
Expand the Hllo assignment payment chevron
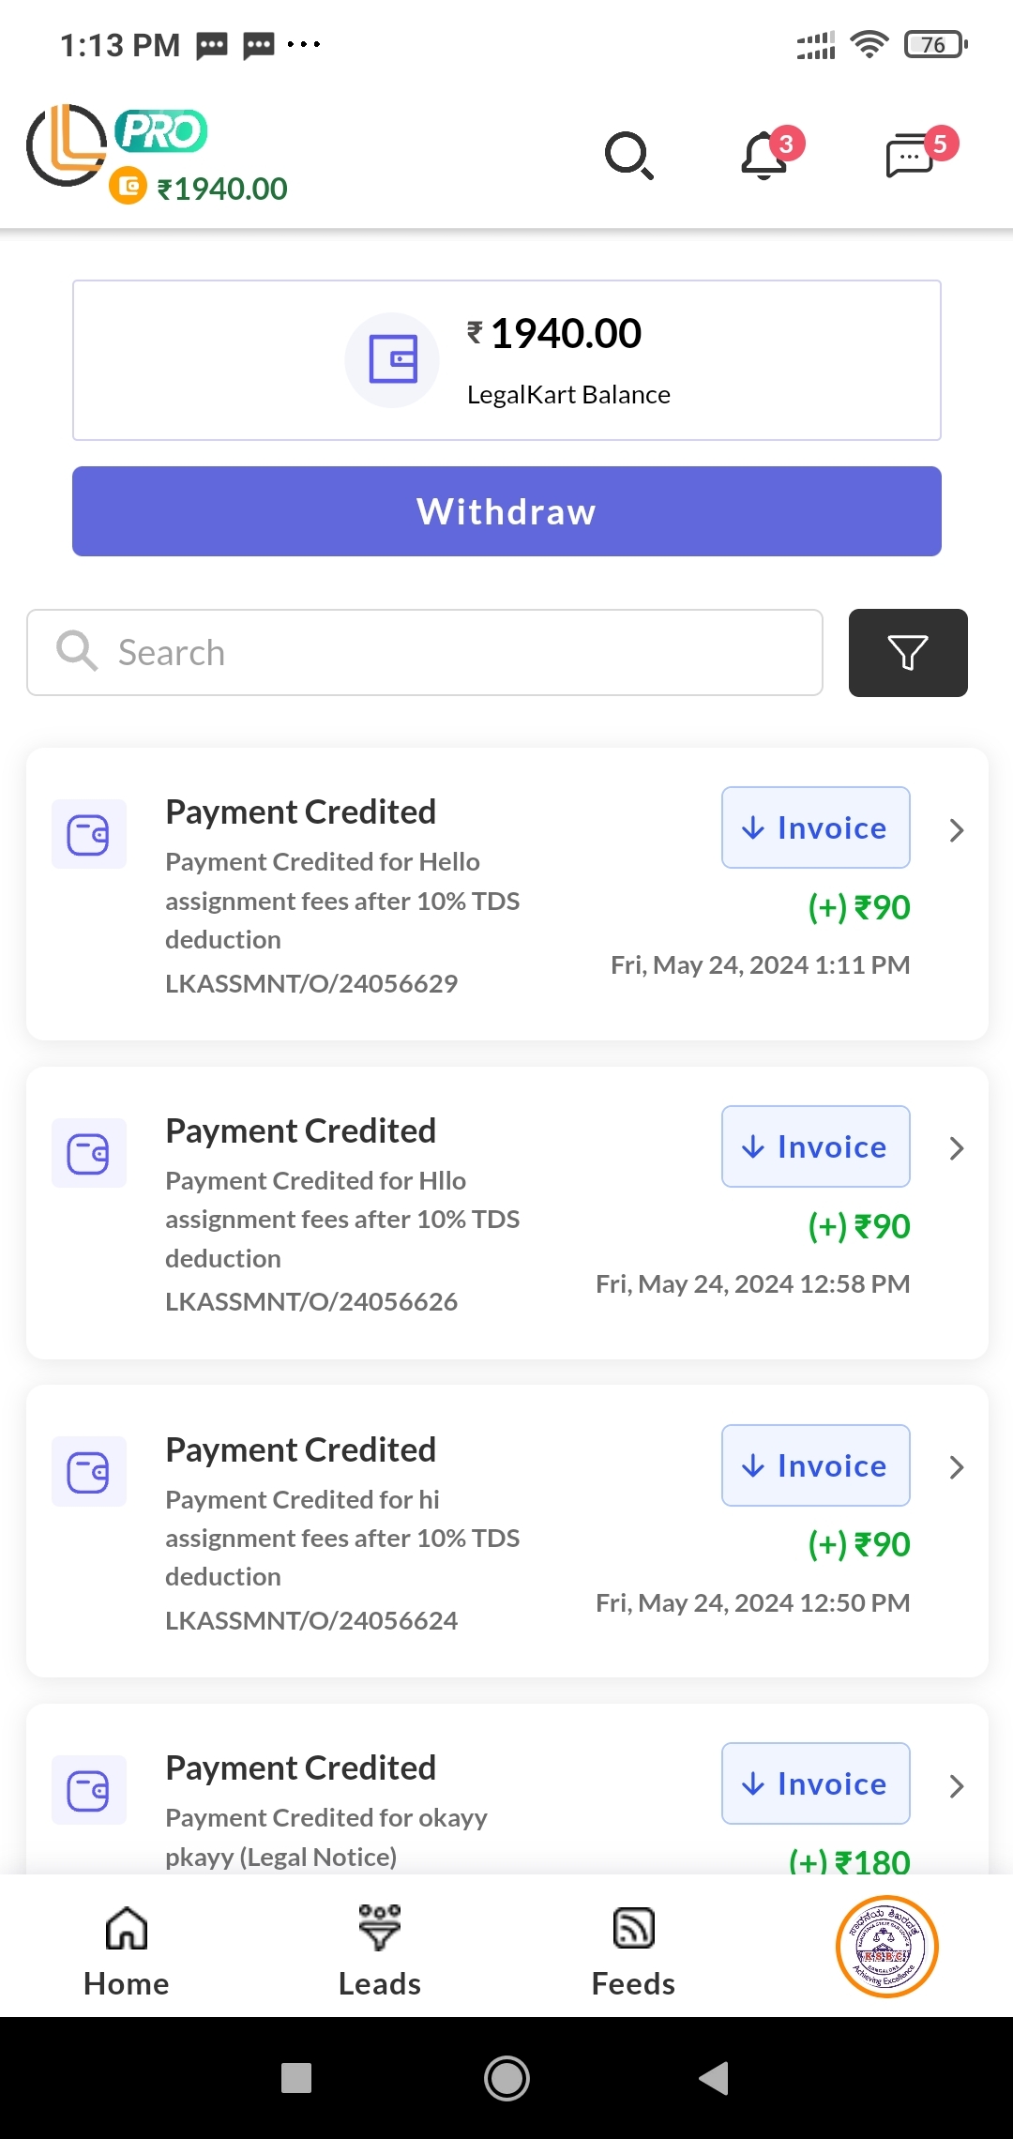point(956,1148)
